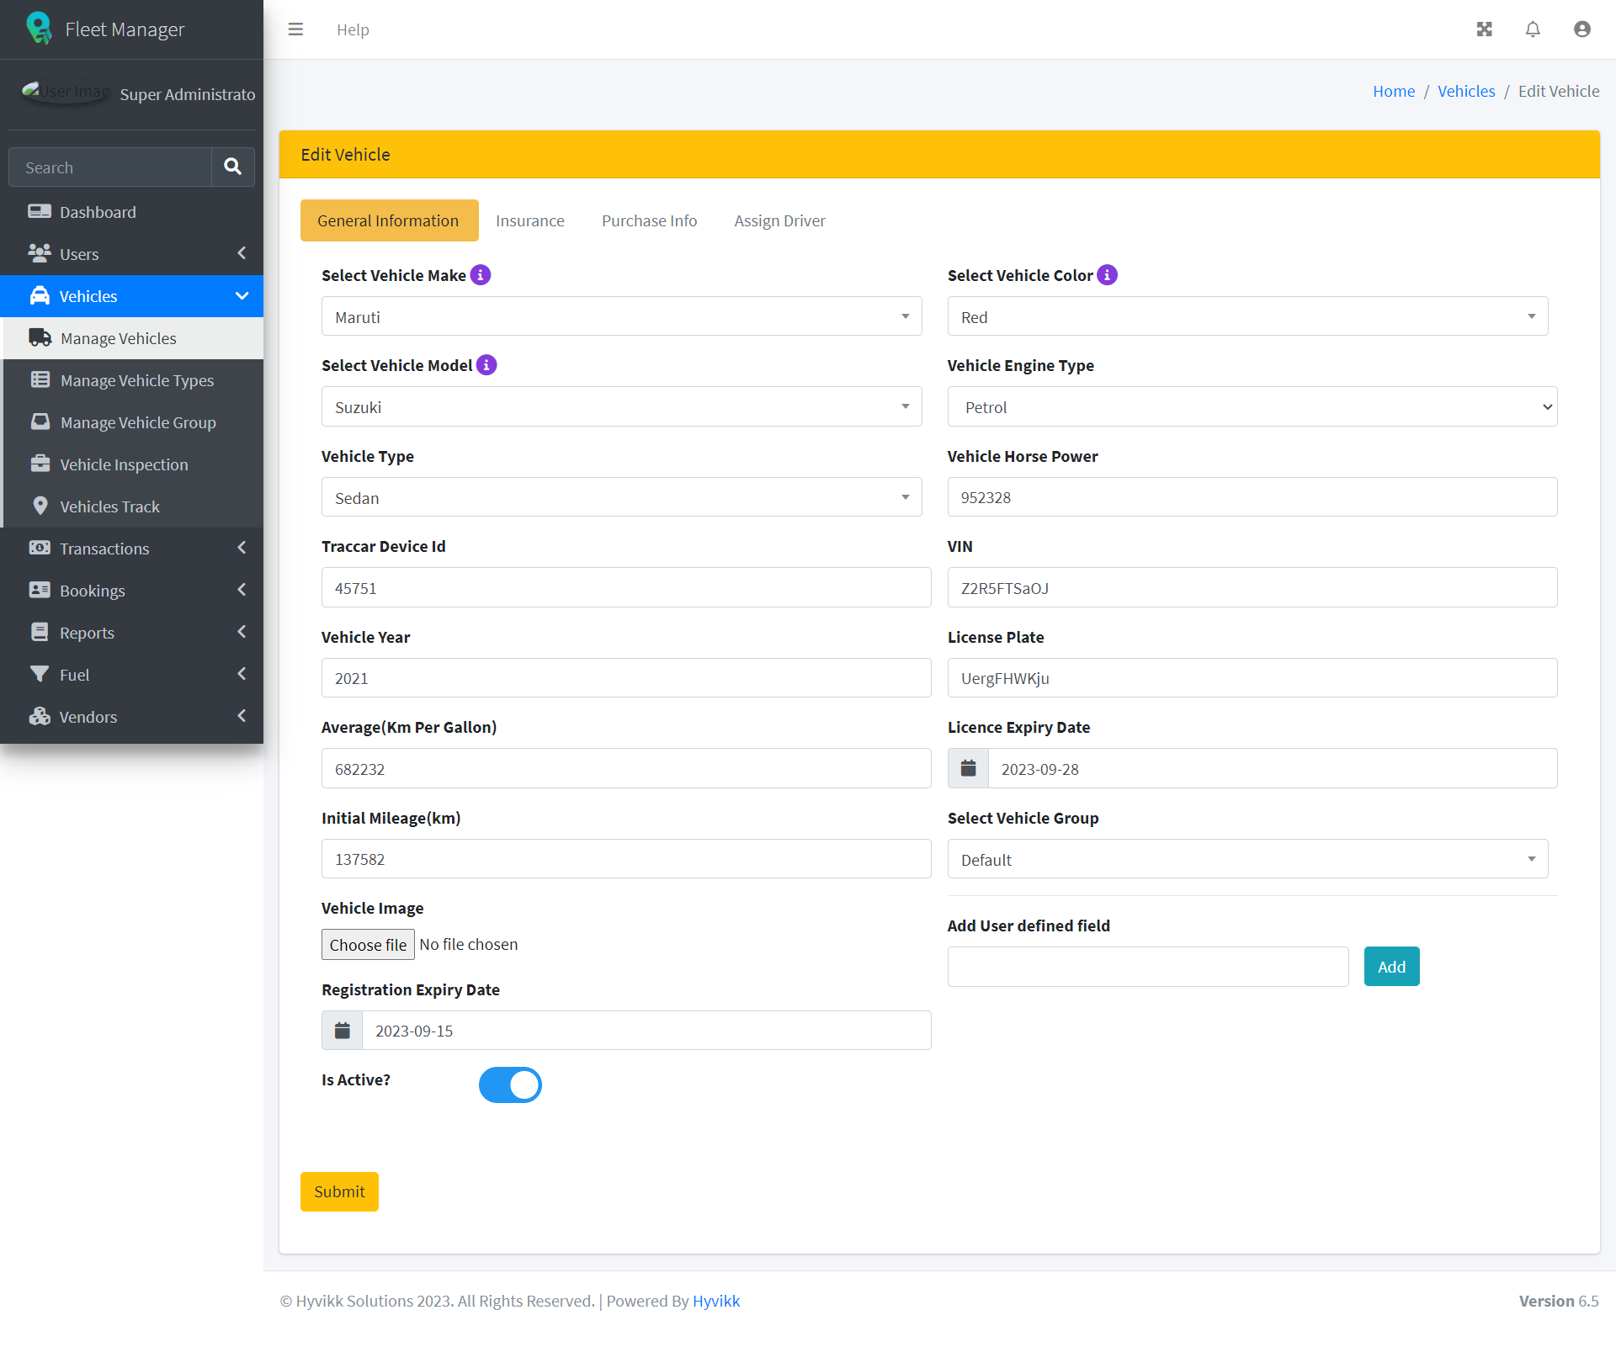Open the Select Vehicle Group dropdown

click(x=1247, y=860)
